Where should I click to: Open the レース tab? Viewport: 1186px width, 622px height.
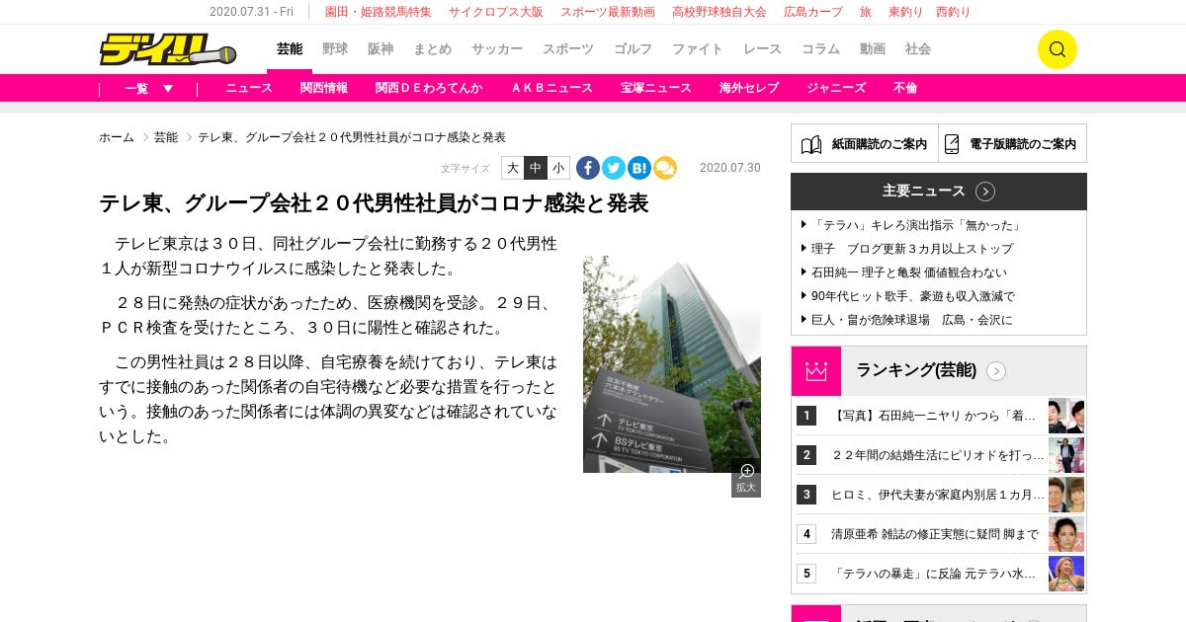coord(762,49)
